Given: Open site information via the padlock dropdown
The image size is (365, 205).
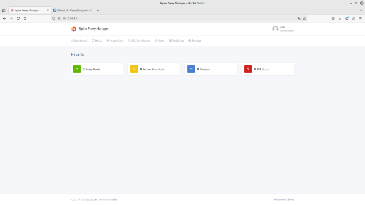Looking at the screenshot, I should 59,18.
